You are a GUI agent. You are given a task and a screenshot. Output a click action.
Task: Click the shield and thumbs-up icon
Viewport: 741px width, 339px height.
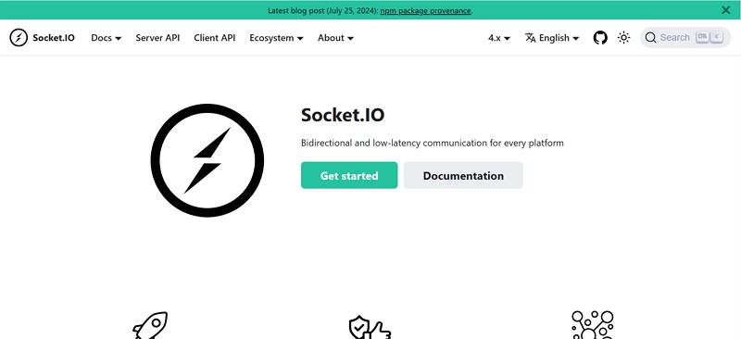[x=370, y=327]
